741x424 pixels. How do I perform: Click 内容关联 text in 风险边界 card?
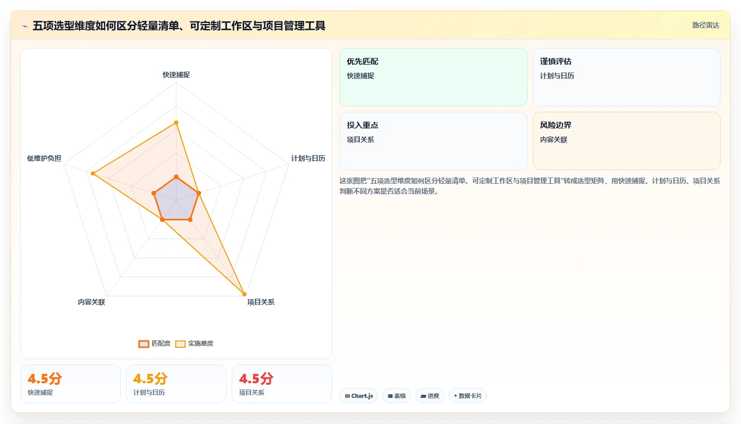[554, 139]
